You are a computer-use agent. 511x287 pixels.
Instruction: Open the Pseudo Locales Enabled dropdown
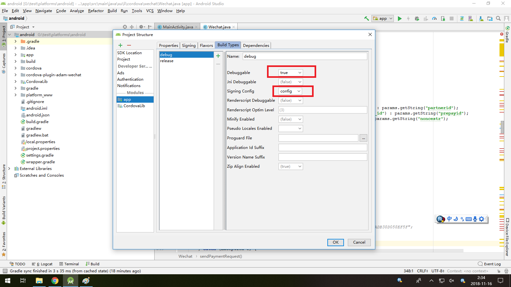tap(291, 129)
